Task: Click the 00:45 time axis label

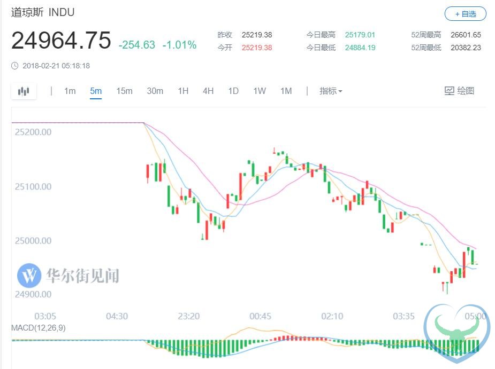Action: click(x=260, y=316)
